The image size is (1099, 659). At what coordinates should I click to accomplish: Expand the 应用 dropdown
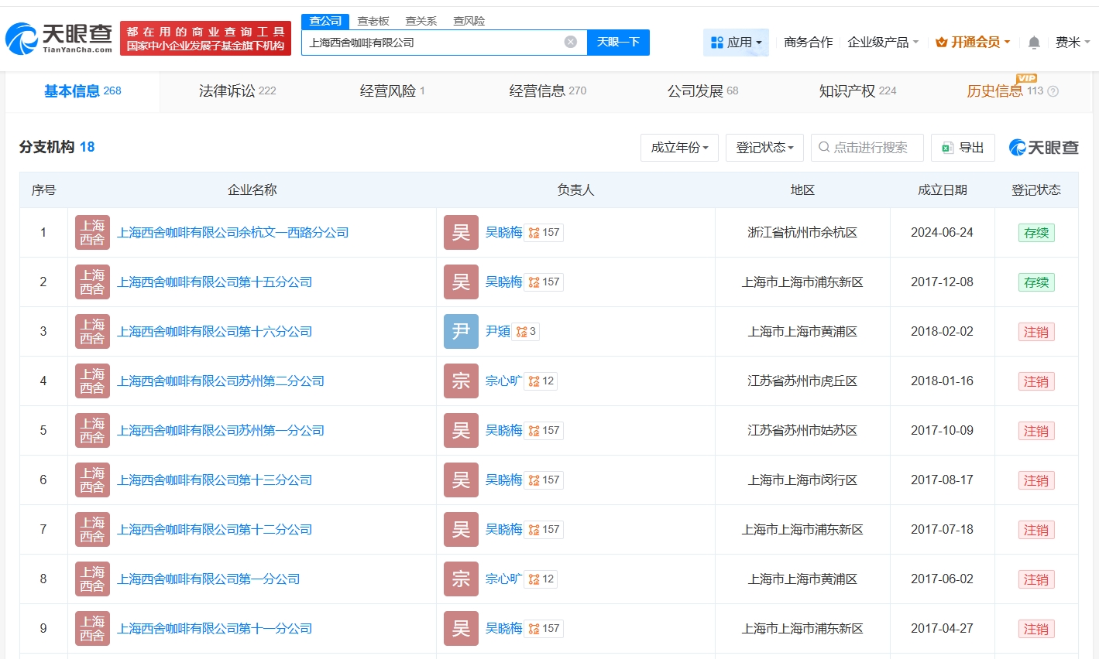click(736, 43)
